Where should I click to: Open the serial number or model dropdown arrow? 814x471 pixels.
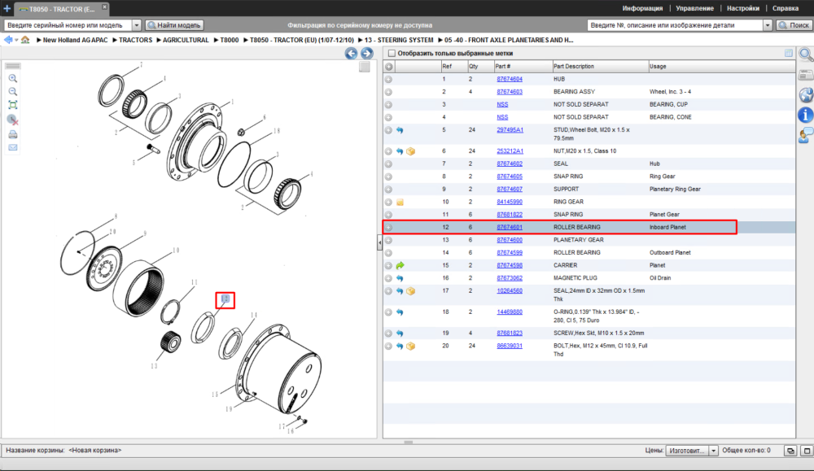click(x=137, y=25)
